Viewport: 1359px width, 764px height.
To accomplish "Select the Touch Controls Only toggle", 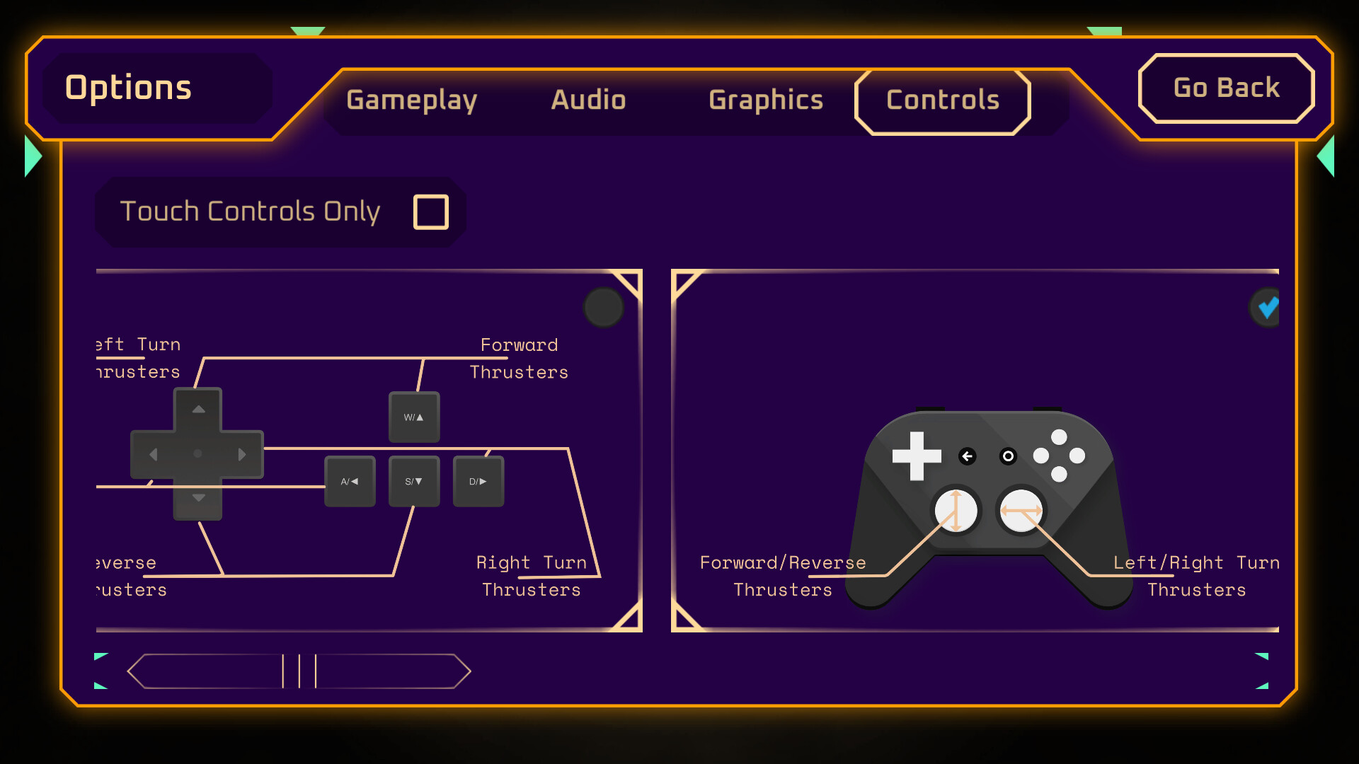I will coord(430,212).
